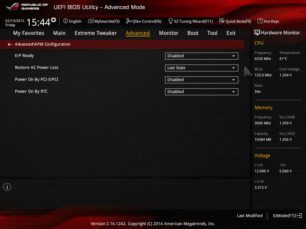Image resolution: width=306 pixels, height=229 pixels.
Task: Start EZ Tuning Wizard(F11)
Action: [193, 21]
